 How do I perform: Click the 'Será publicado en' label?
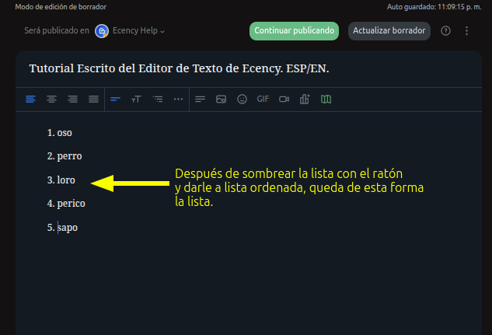pyautogui.click(x=57, y=31)
